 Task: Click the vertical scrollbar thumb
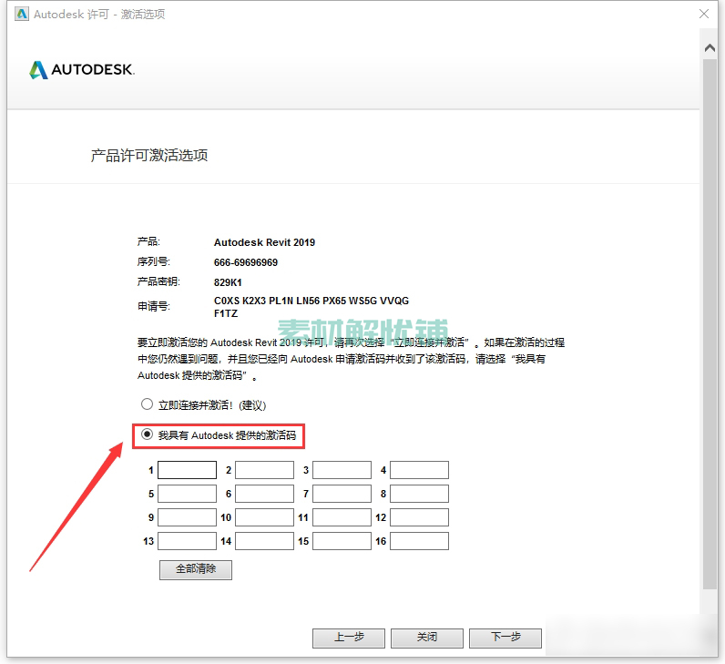[710, 323]
